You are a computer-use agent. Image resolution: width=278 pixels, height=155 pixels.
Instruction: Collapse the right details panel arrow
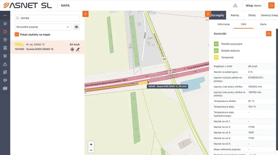click(x=208, y=14)
